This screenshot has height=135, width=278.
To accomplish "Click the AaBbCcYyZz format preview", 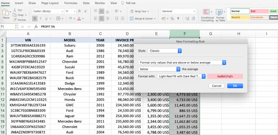I will pos(225,76).
